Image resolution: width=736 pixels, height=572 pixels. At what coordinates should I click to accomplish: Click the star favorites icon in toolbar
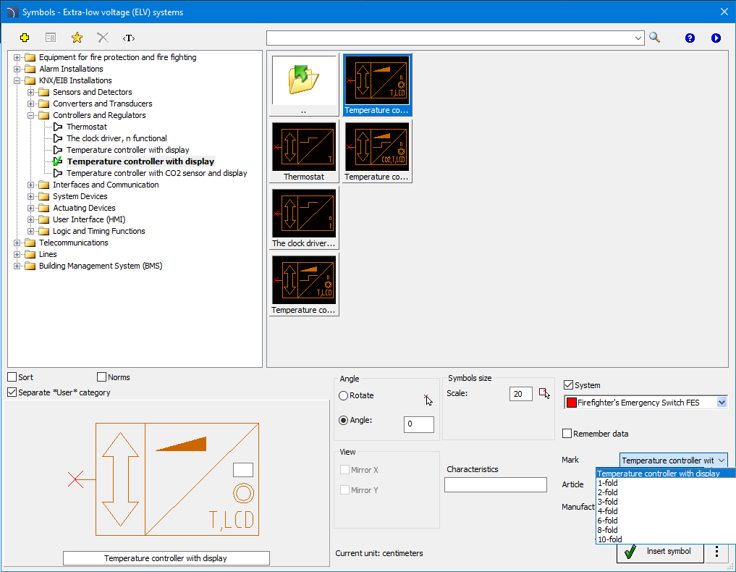[x=77, y=38]
